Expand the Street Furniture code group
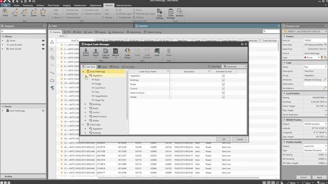328x184 pixels. pyautogui.click(x=86, y=117)
